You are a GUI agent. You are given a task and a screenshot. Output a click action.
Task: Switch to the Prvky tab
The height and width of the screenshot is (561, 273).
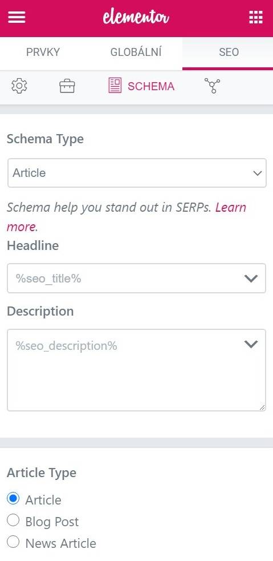(x=43, y=53)
